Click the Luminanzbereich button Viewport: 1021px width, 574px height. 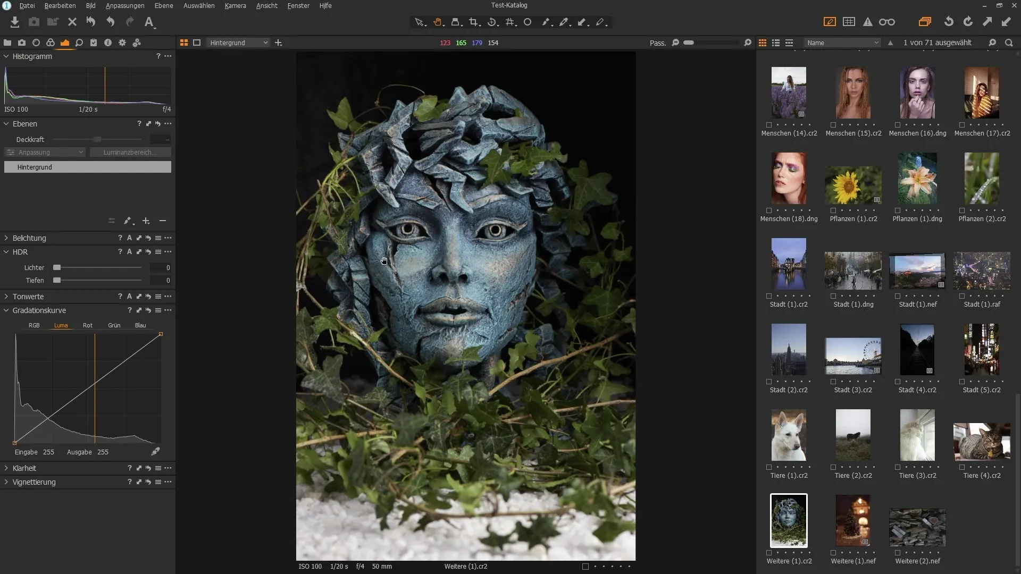tap(130, 152)
